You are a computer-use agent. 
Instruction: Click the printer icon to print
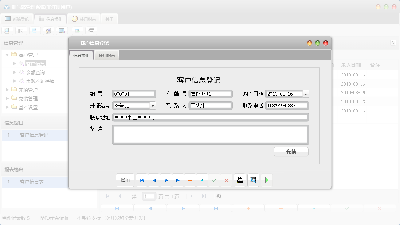point(240,180)
